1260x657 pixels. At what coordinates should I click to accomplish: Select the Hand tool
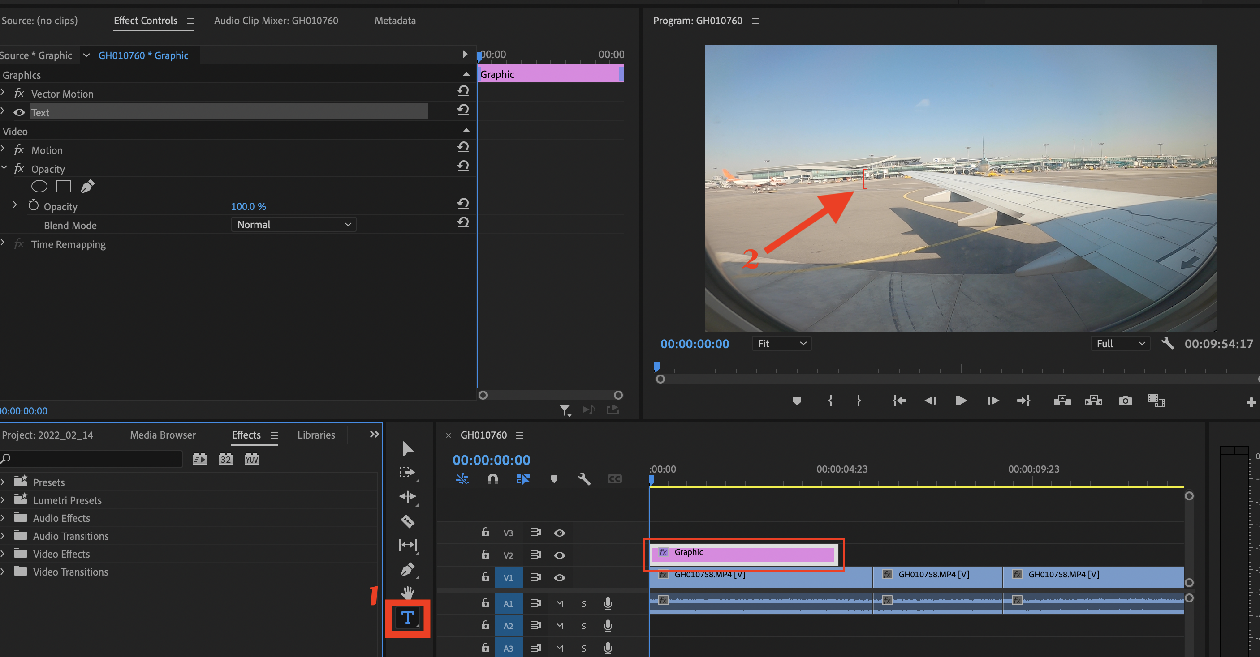(407, 593)
